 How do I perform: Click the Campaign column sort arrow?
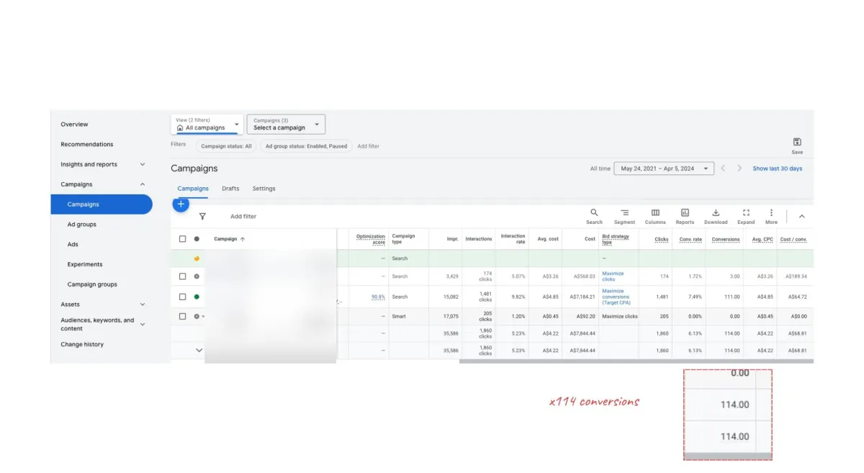(243, 239)
